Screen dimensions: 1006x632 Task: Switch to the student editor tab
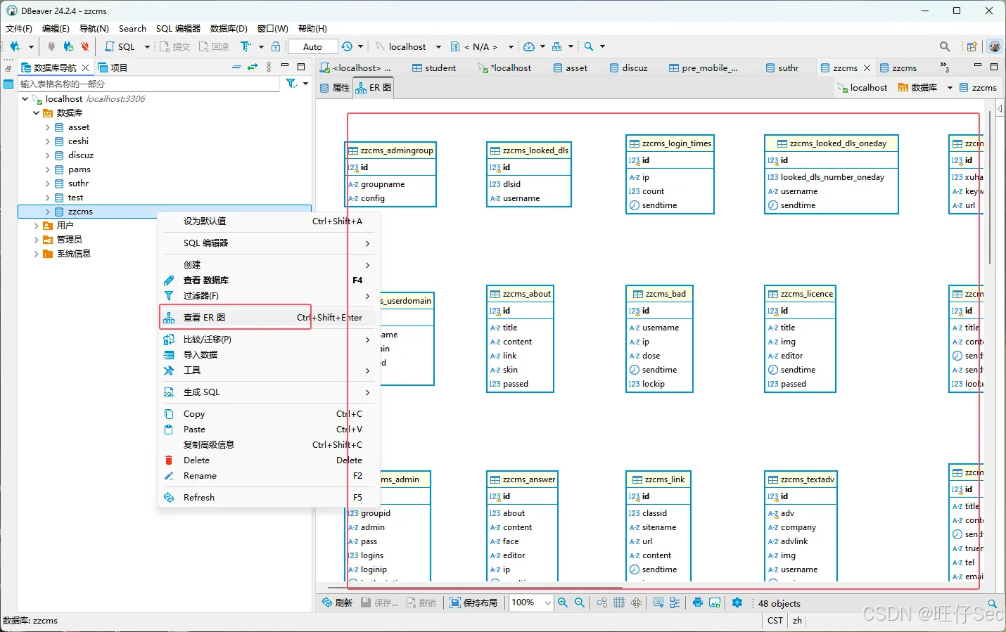434,68
